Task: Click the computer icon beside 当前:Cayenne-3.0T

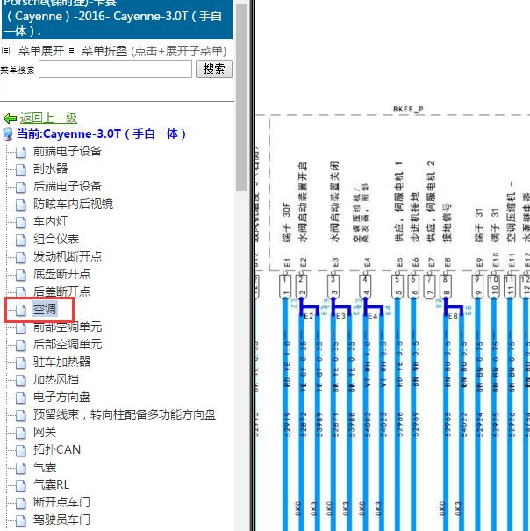Action: click(x=8, y=134)
